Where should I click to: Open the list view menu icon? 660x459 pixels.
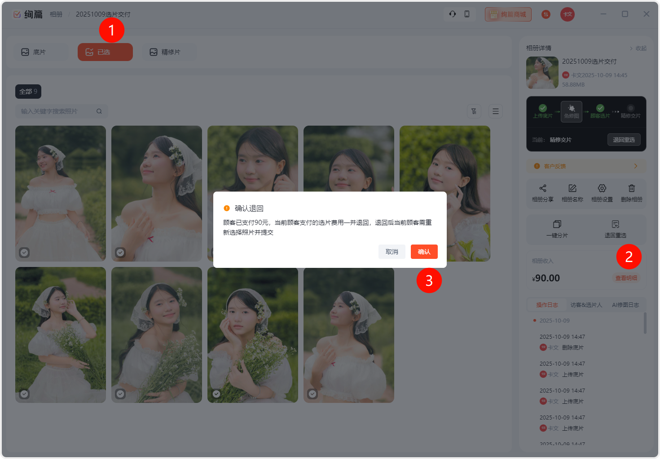pyautogui.click(x=496, y=111)
